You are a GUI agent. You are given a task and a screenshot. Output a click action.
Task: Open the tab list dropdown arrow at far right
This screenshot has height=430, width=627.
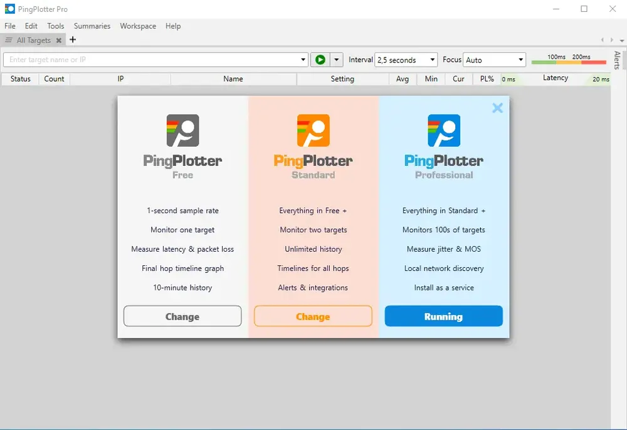coord(622,41)
